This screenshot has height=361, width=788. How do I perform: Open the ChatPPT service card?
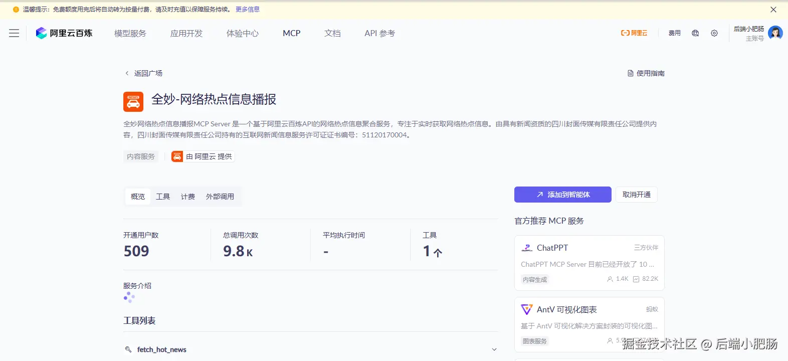[589, 263]
